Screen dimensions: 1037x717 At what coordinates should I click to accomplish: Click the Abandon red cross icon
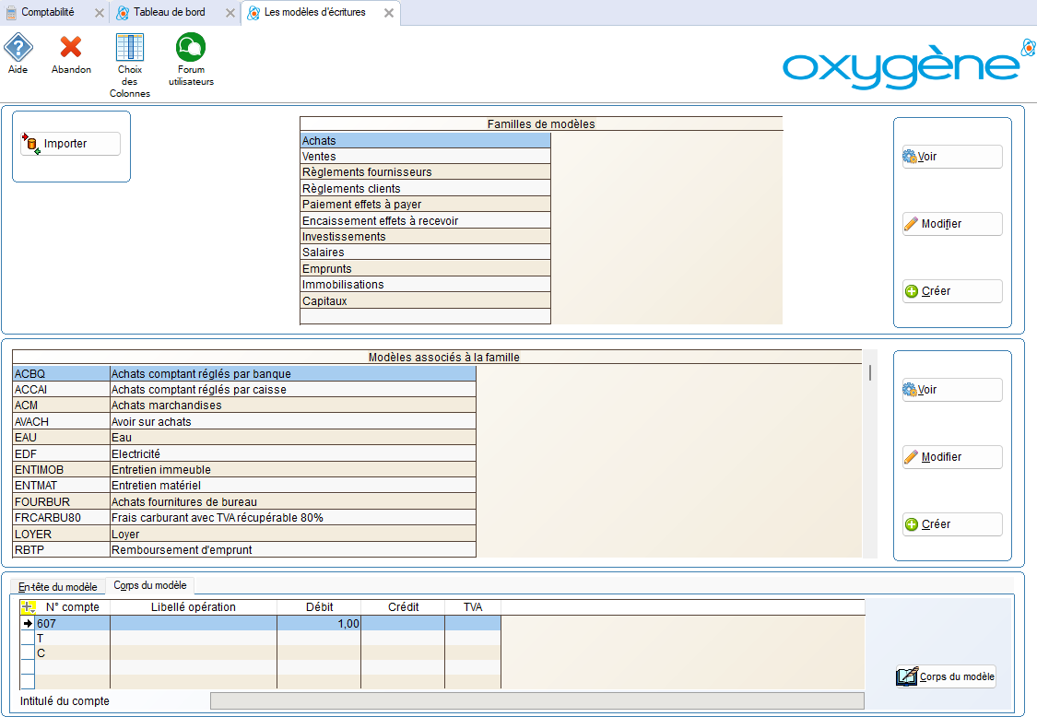(x=71, y=48)
